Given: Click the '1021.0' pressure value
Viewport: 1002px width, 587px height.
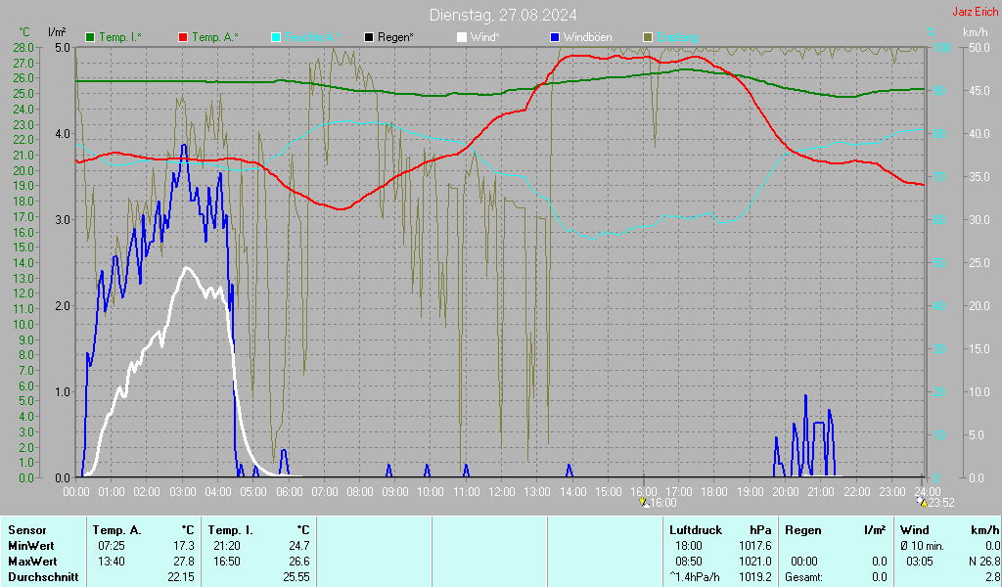Looking at the screenshot, I should (x=754, y=562).
